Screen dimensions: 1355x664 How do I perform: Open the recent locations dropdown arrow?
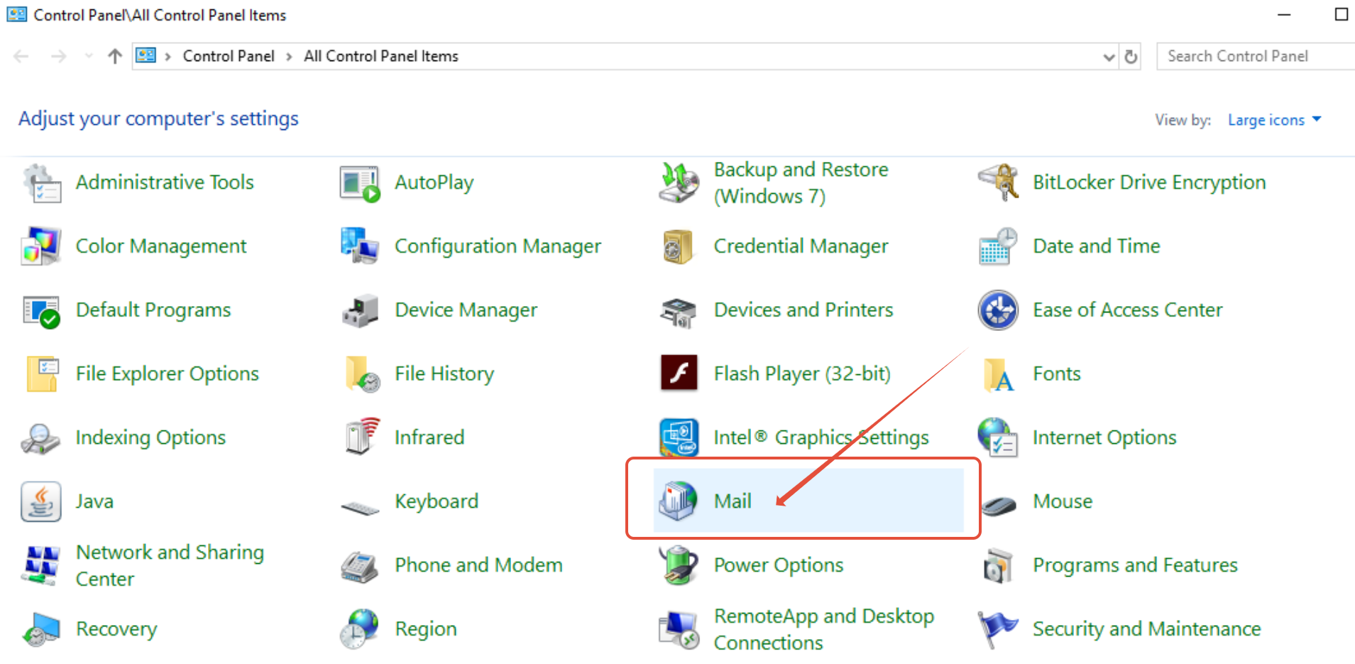coord(88,56)
